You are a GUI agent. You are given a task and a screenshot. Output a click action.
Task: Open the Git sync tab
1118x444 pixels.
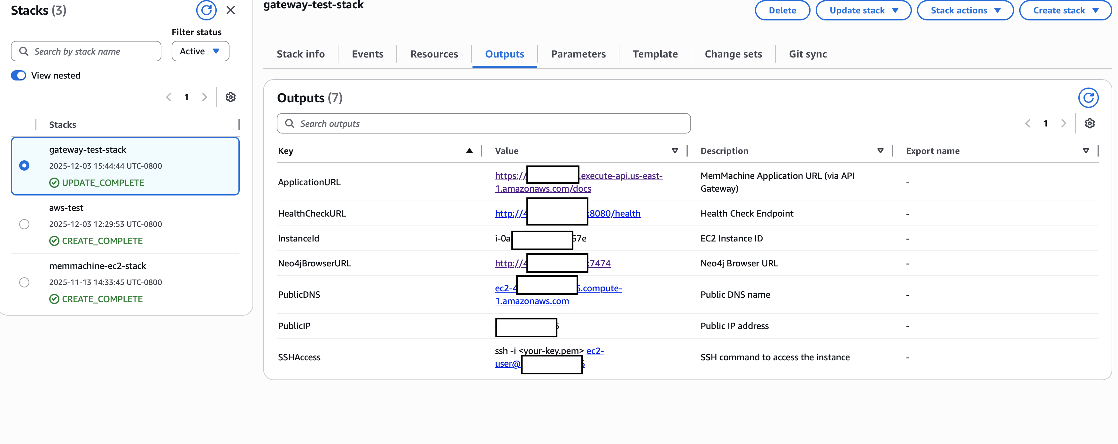click(x=807, y=54)
